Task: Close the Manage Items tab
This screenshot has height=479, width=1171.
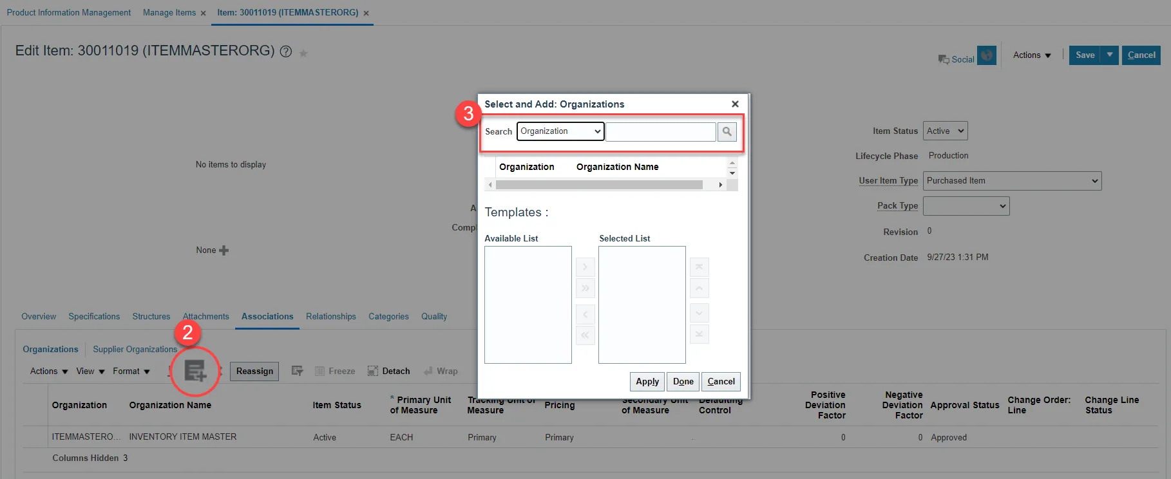Action: coord(203,14)
